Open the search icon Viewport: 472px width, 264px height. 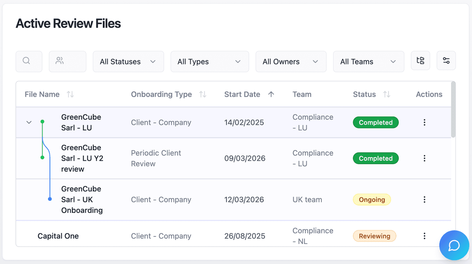click(x=29, y=61)
